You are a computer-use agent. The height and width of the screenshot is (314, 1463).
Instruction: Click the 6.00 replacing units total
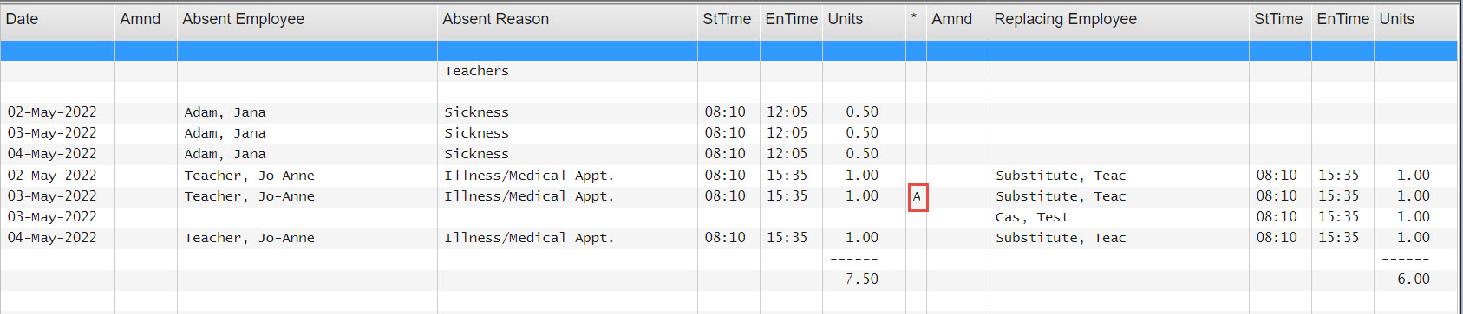[x=1414, y=279]
